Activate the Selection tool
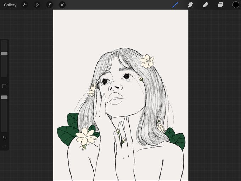This screenshot has height=181, width=241. [50, 5]
